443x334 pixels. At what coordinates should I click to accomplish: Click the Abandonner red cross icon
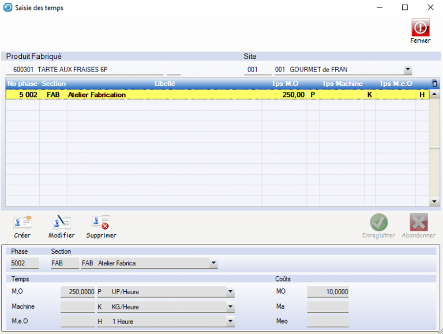point(418,222)
